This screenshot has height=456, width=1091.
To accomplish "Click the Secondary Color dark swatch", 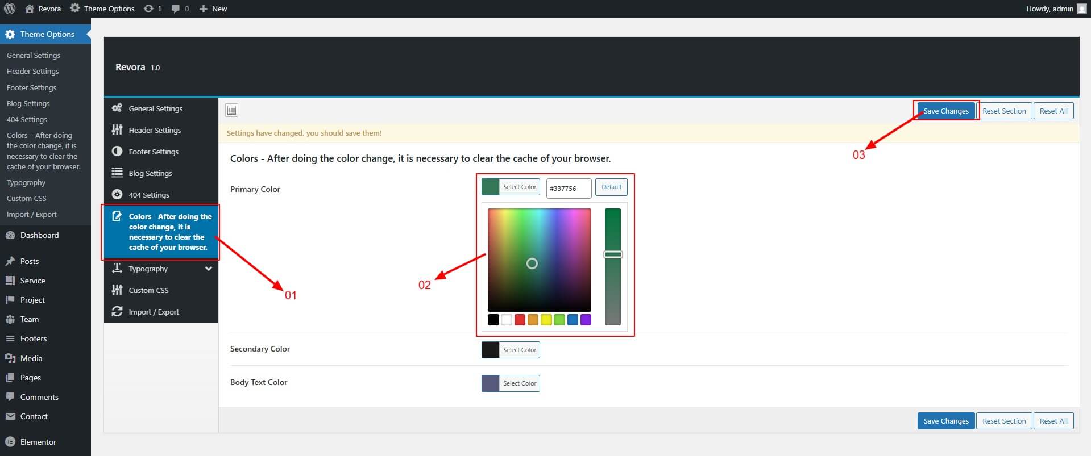I will (490, 350).
